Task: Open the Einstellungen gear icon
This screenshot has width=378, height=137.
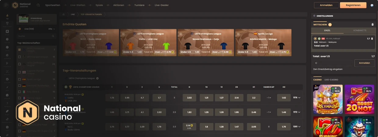Action: 315,16
